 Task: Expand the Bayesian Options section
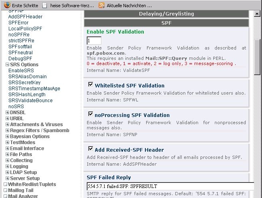tap(7, 137)
